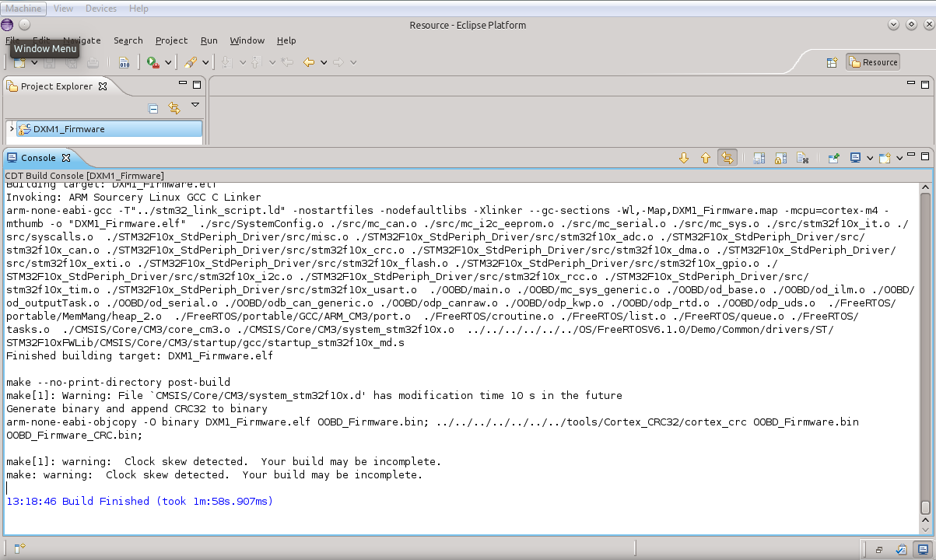Click the Back navigation arrow
Image resolution: width=936 pixels, height=560 pixels.
(309, 62)
